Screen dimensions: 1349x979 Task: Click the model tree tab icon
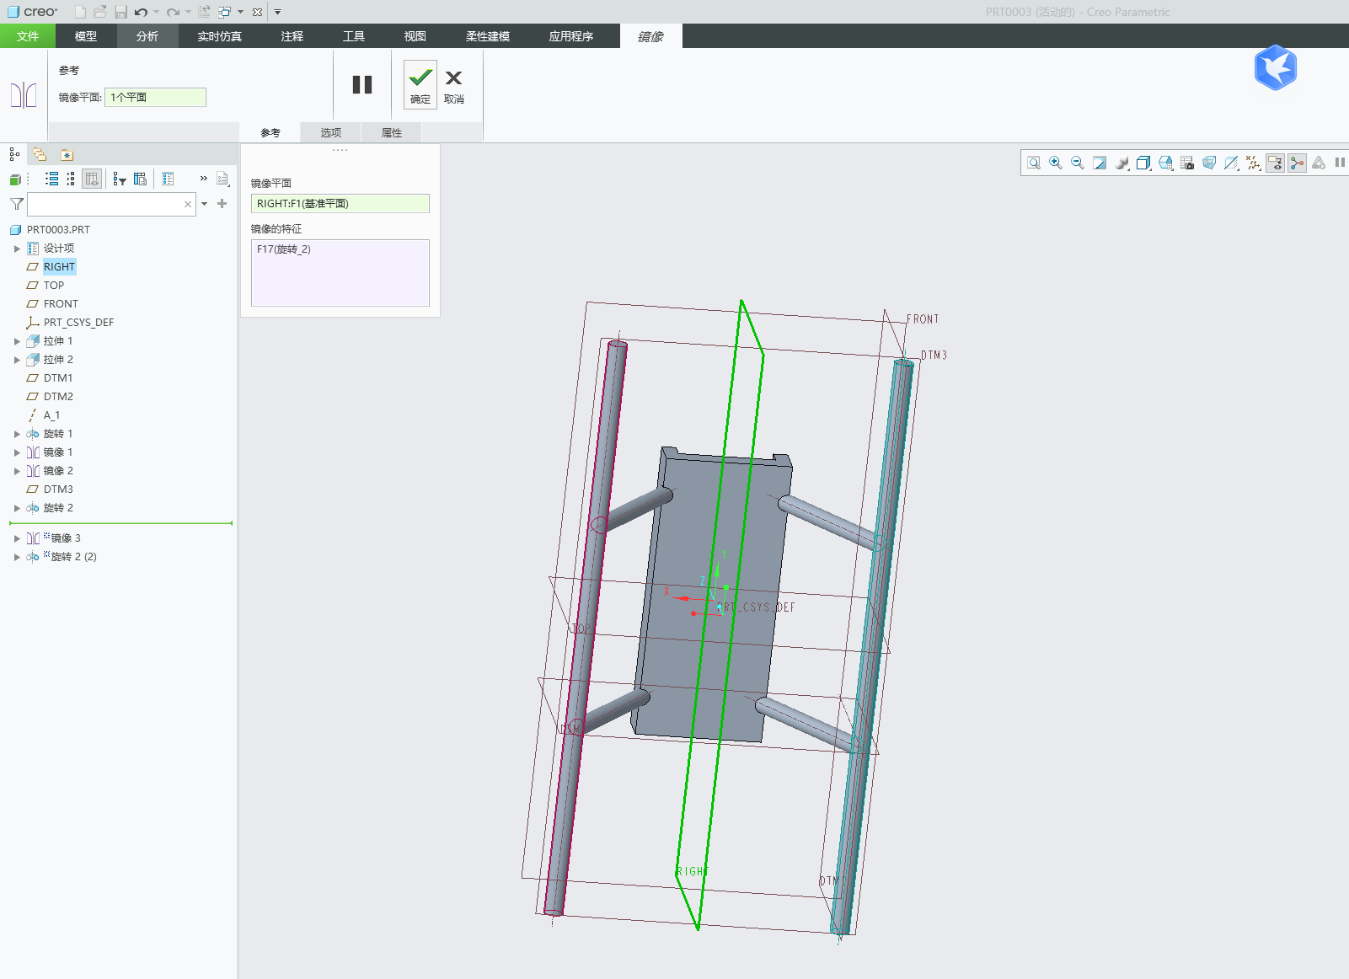14,154
